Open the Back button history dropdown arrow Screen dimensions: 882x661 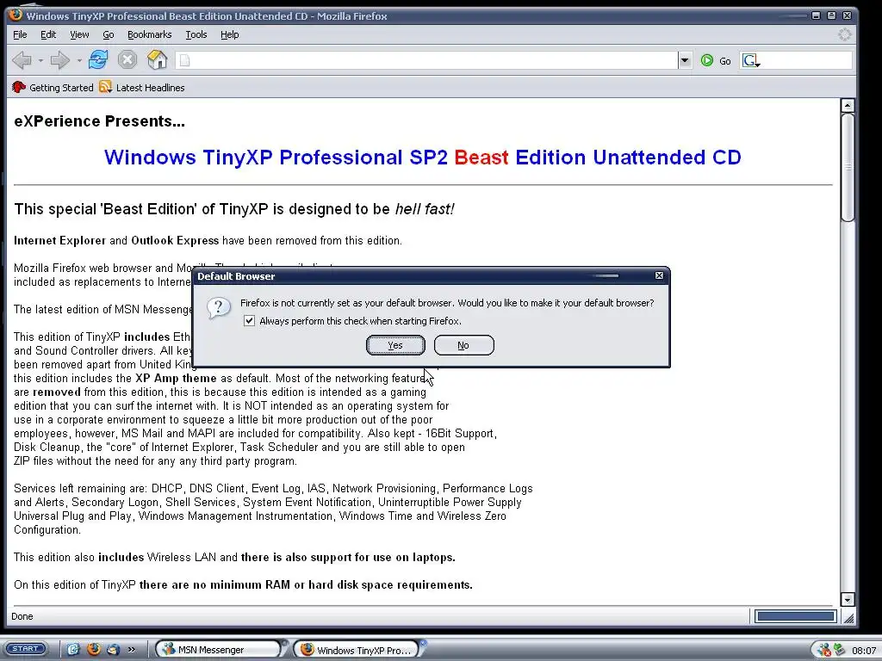[40, 60]
